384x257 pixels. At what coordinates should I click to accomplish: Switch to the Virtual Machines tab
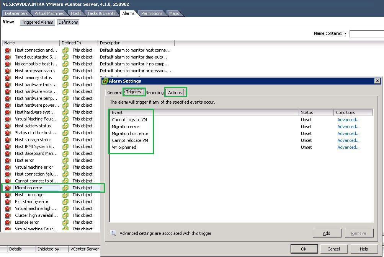(x=49, y=13)
